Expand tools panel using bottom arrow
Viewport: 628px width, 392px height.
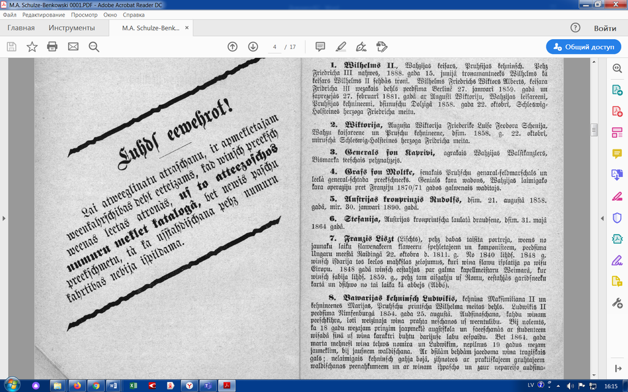(x=617, y=367)
